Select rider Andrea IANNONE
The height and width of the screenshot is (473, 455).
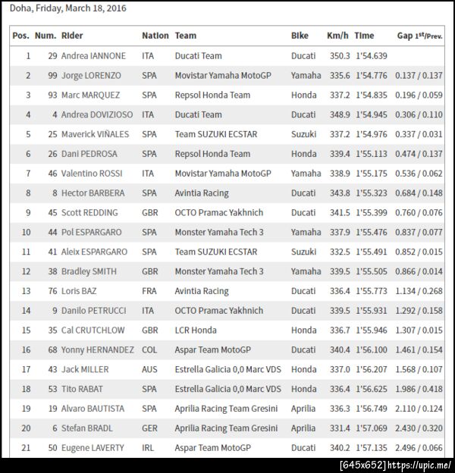pos(93,55)
